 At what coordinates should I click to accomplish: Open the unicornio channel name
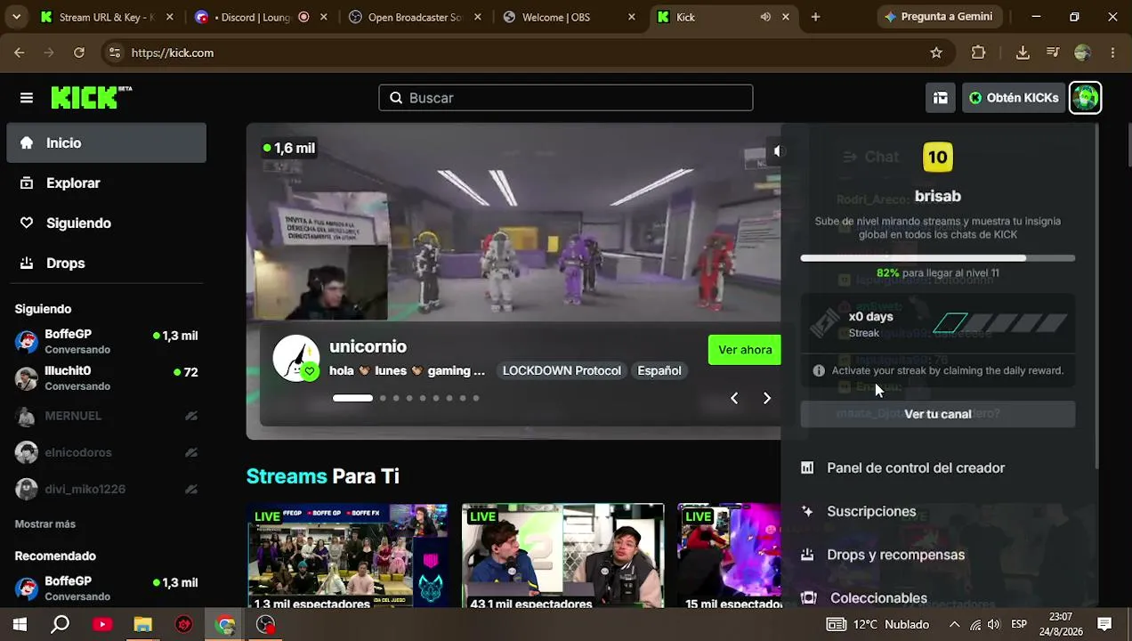pos(368,346)
